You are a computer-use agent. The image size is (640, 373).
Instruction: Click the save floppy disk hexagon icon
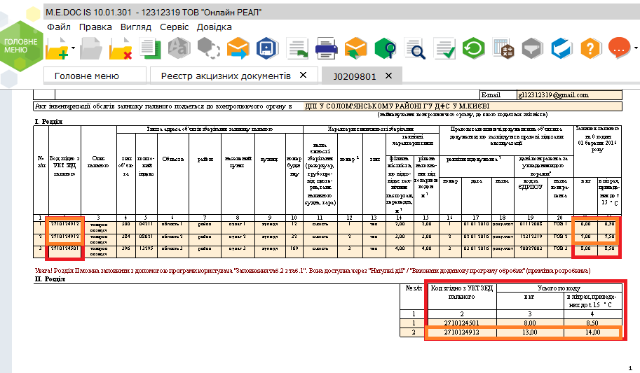[x=266, y=49]
